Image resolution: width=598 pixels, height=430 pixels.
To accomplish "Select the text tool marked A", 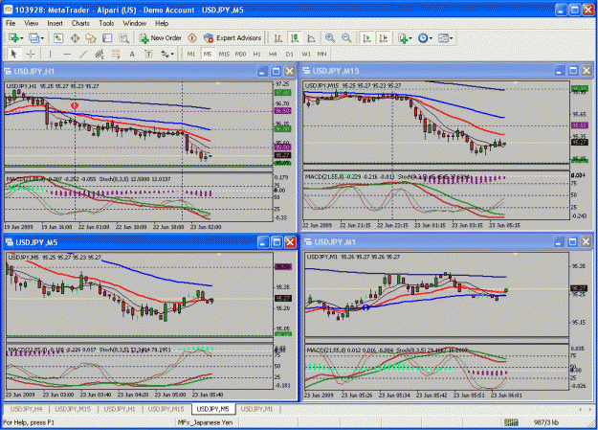I will (x=132, y=54).
